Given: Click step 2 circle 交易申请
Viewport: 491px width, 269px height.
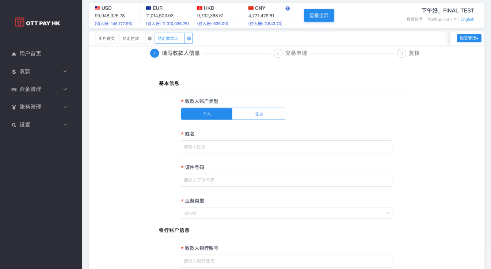Looking at the screenshot, I should [x=278, y=53].
